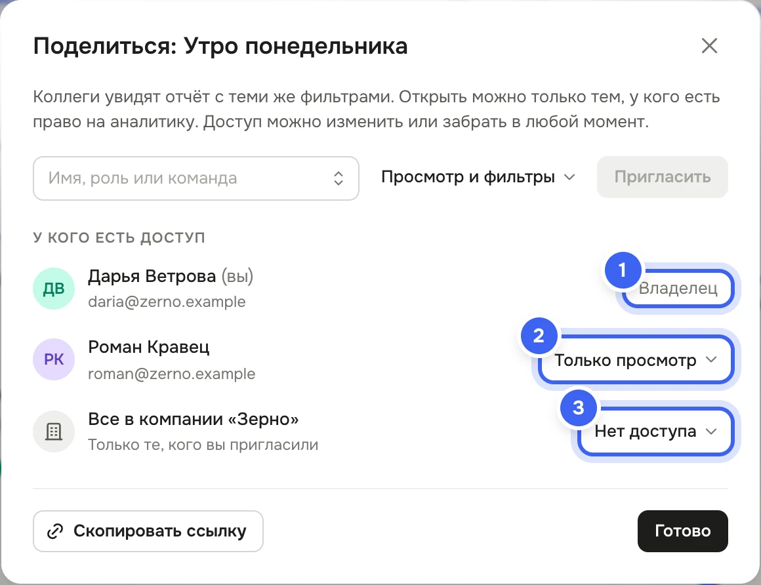Open «Нет доступа» dropdown for the company
Viewport: 761px width, 585px height.
pos(655,432)
